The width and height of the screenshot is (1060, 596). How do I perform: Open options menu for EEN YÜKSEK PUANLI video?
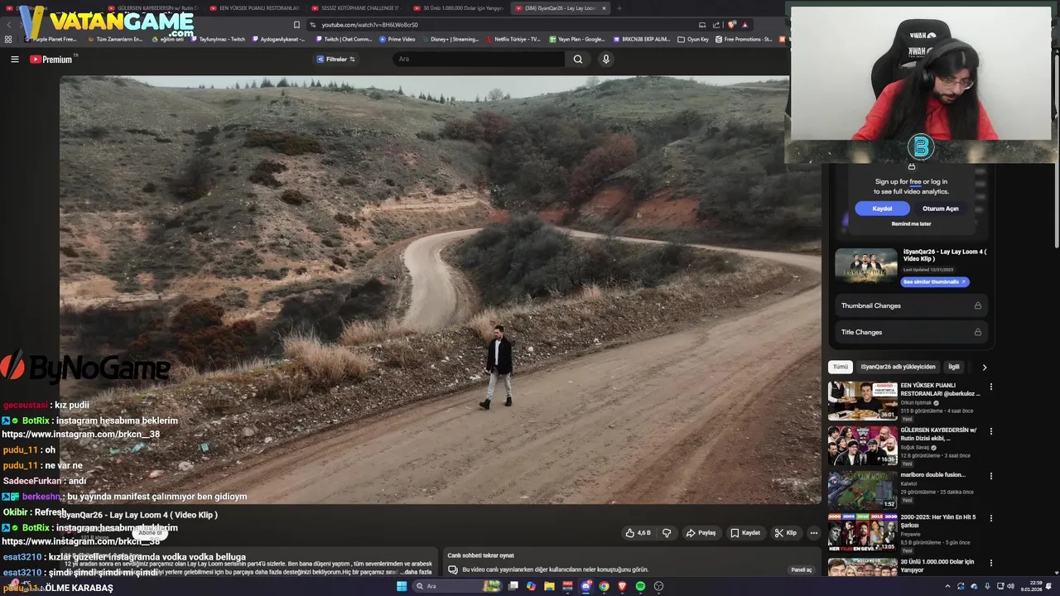pyautogui.click(x=990, y=387)
